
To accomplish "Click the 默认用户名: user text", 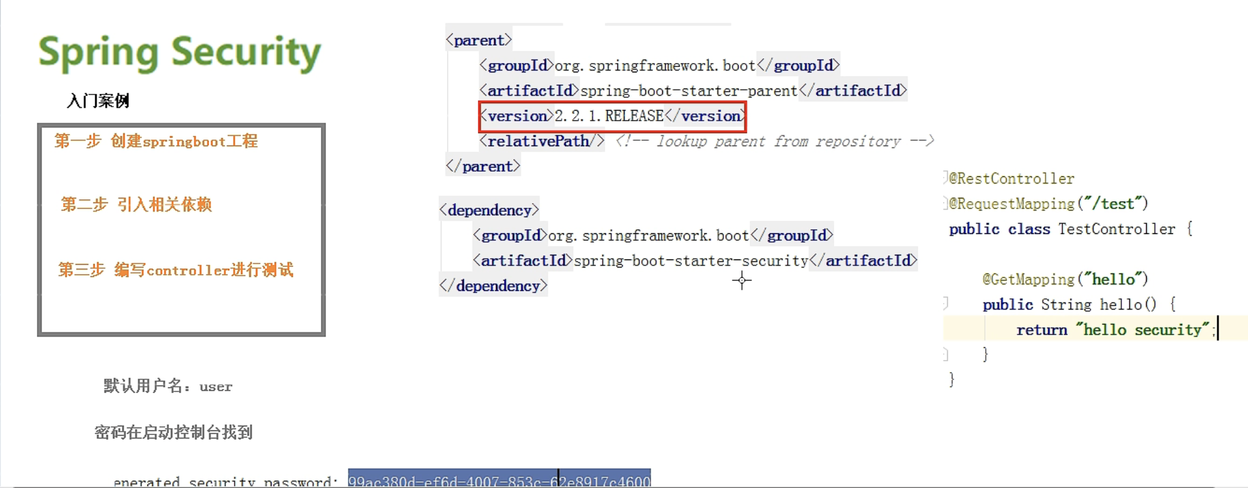I will coord(168,386).
